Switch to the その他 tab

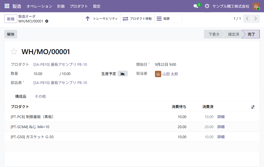(x=40, y=96)
